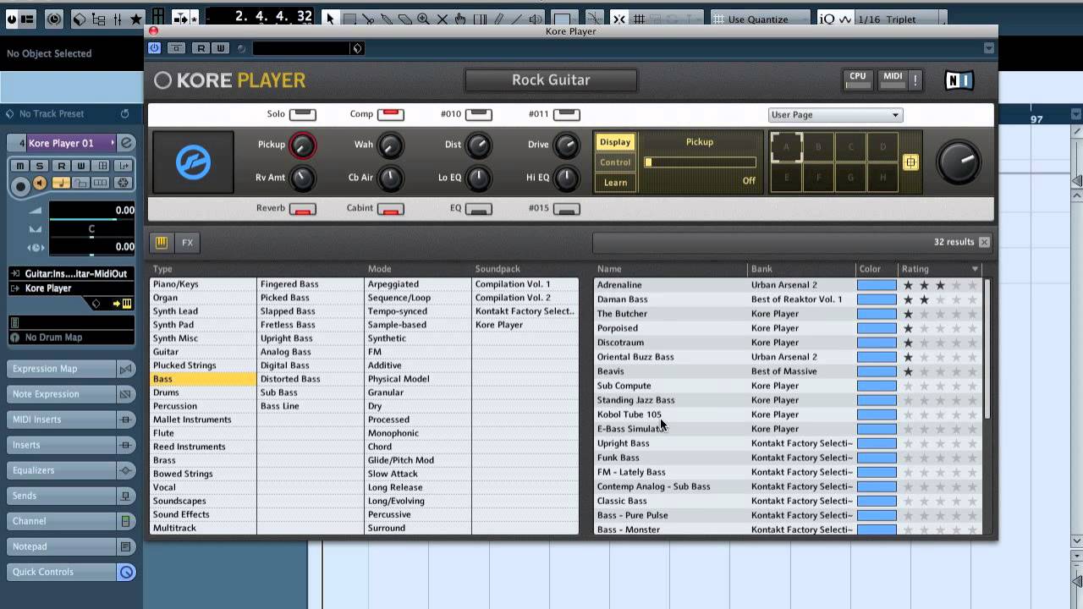Toggle the Reverb switch
The image size is (1083, 609).
302,209
